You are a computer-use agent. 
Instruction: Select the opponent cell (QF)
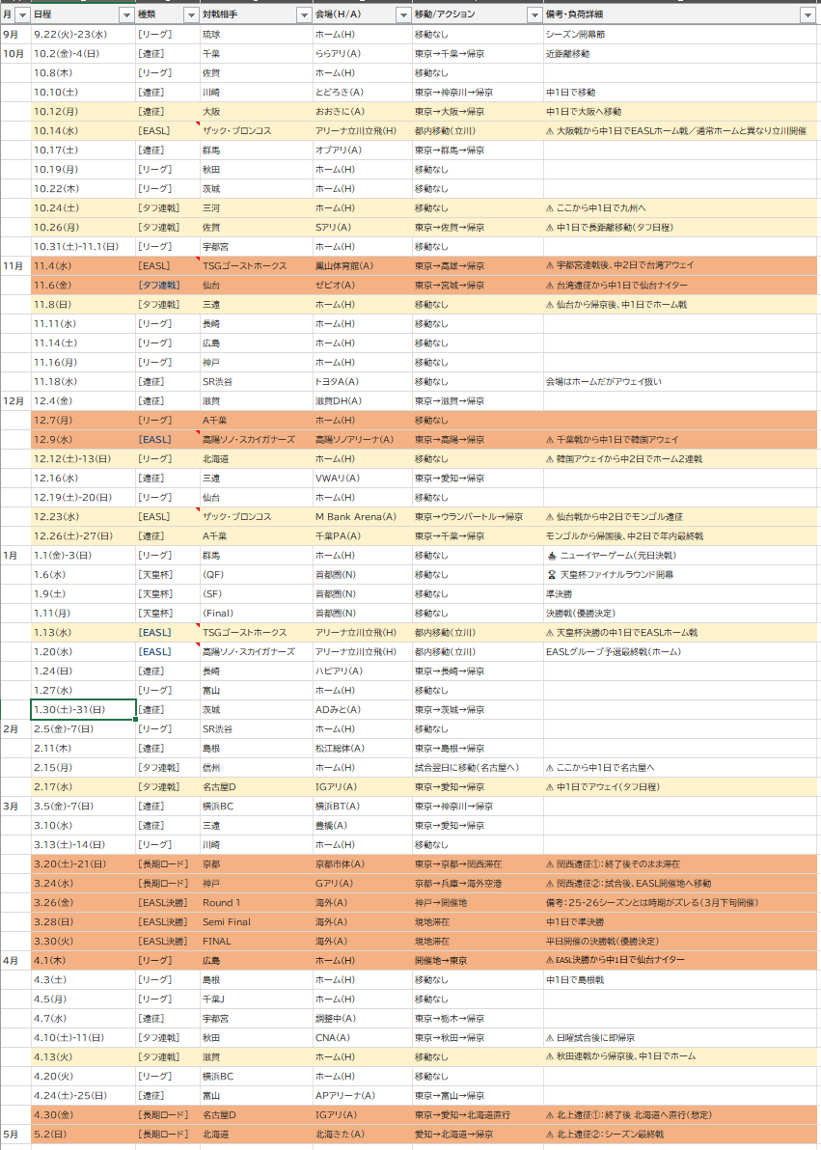pyautogui.click(x=256, y=575)
